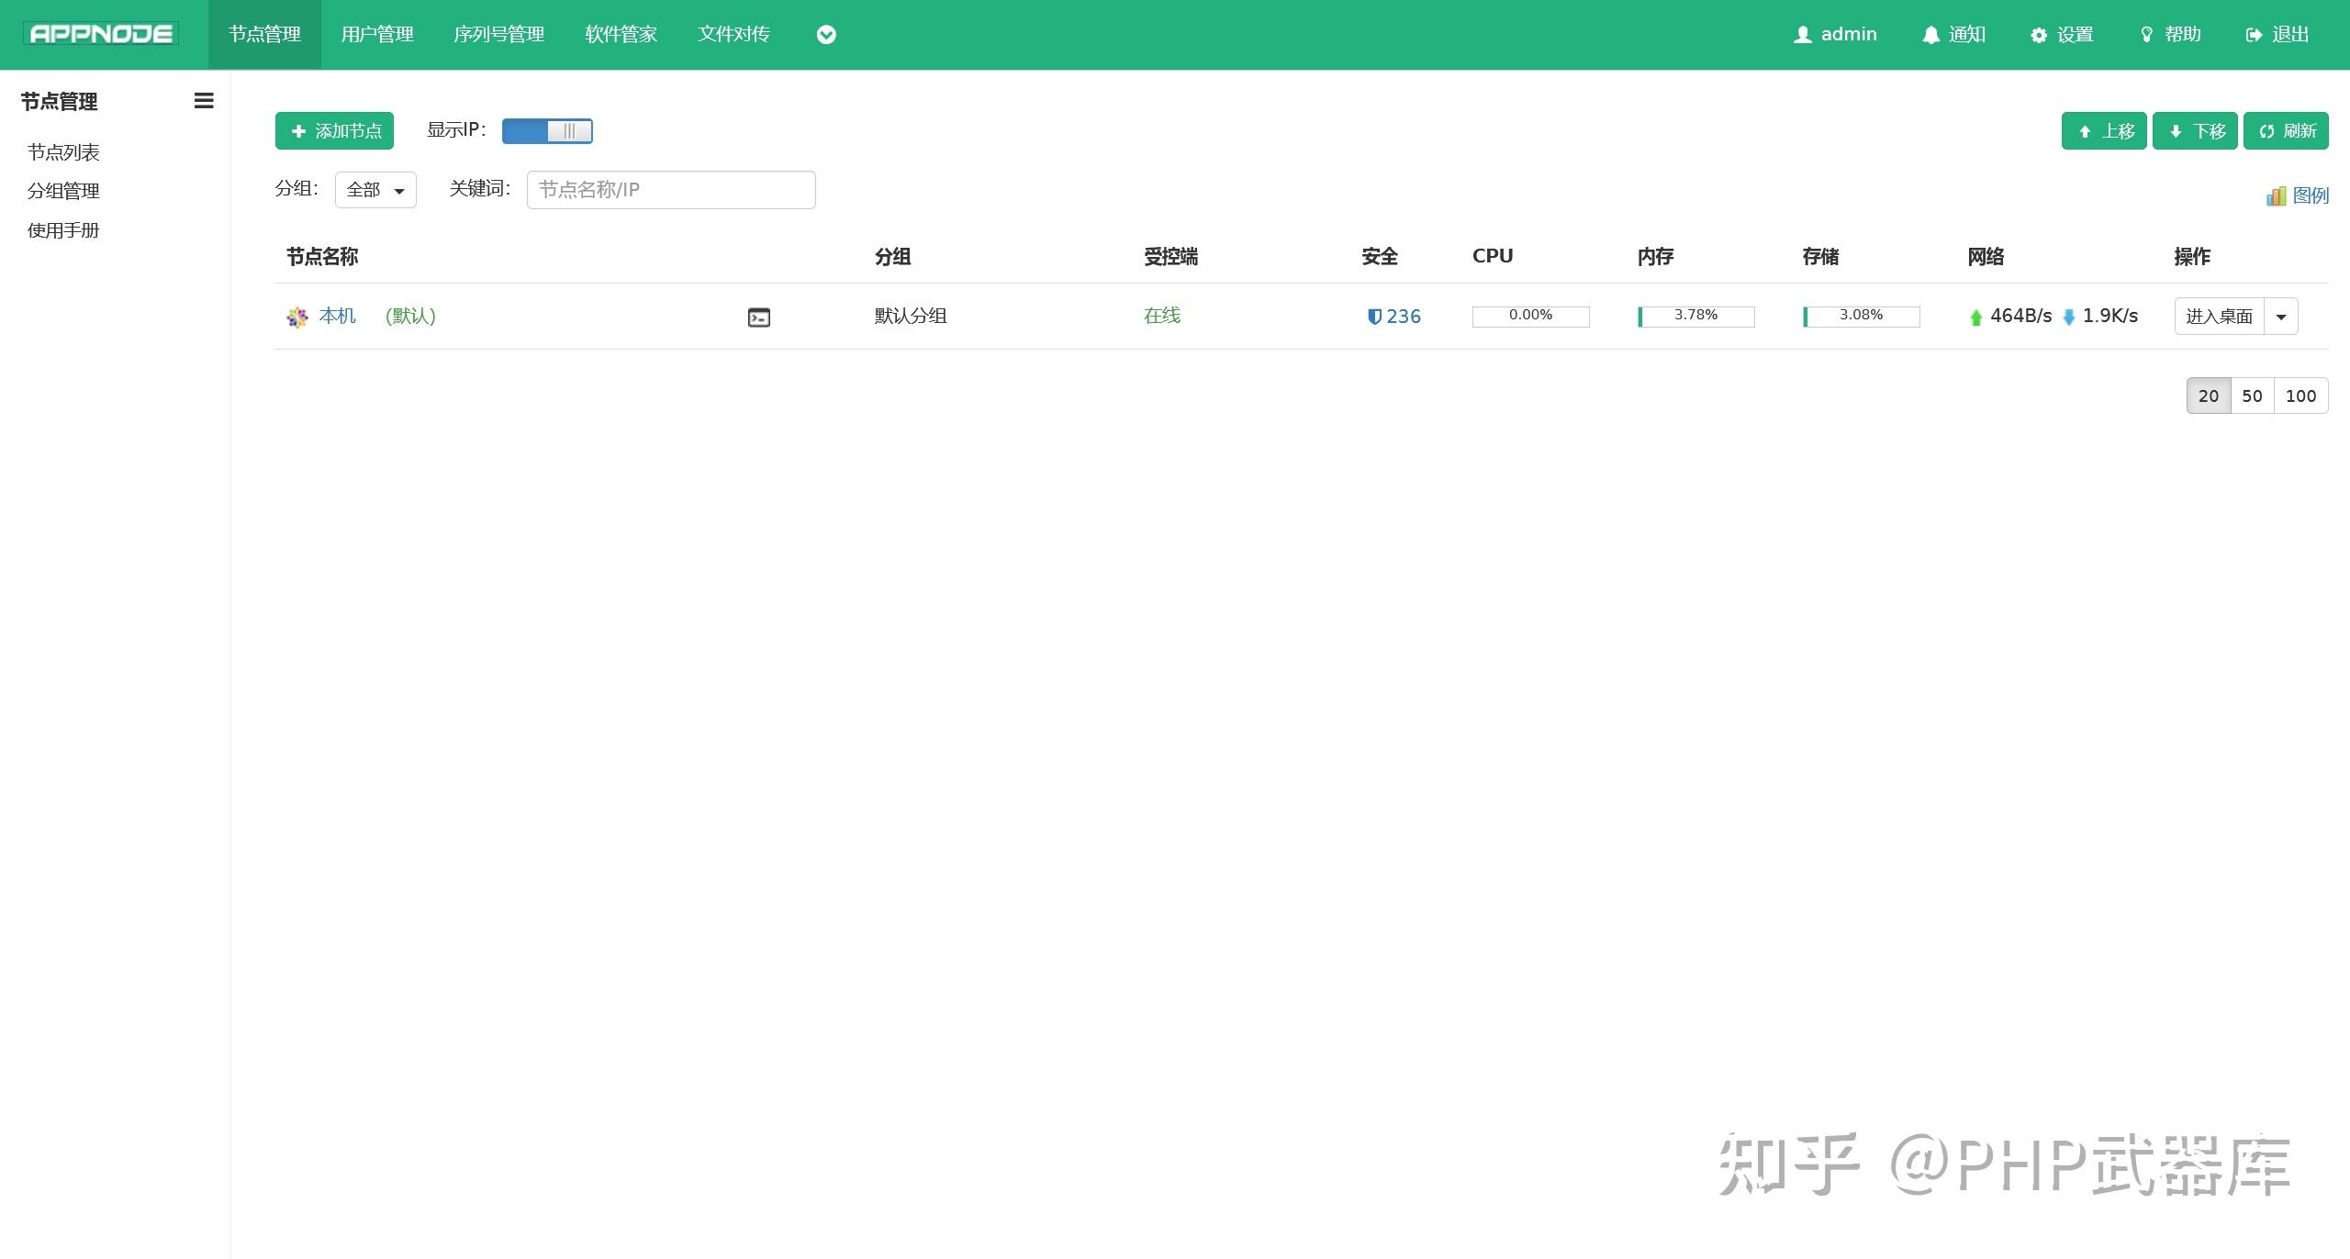Expand the 进入桌面 action dropdown arrow

[2282, 316]
